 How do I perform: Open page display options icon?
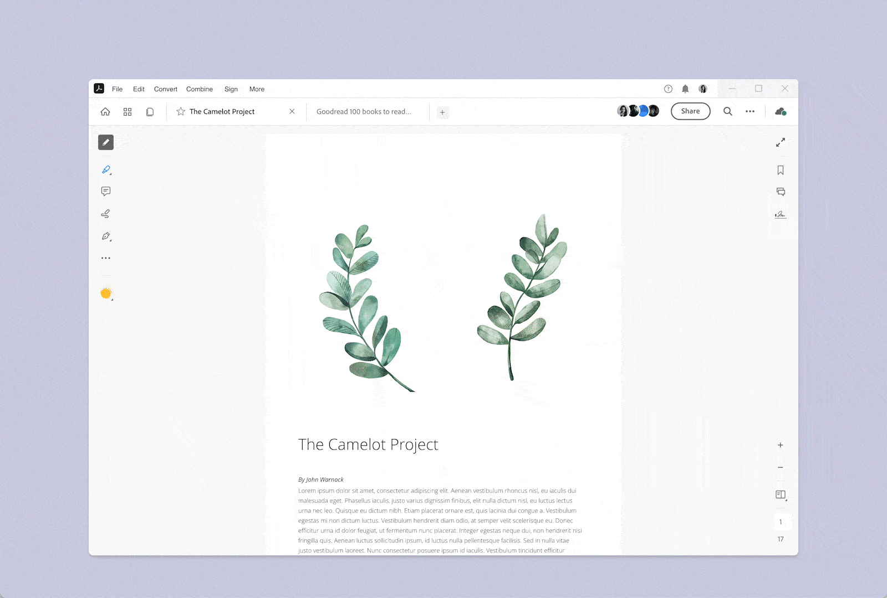[x=781, y=494]
